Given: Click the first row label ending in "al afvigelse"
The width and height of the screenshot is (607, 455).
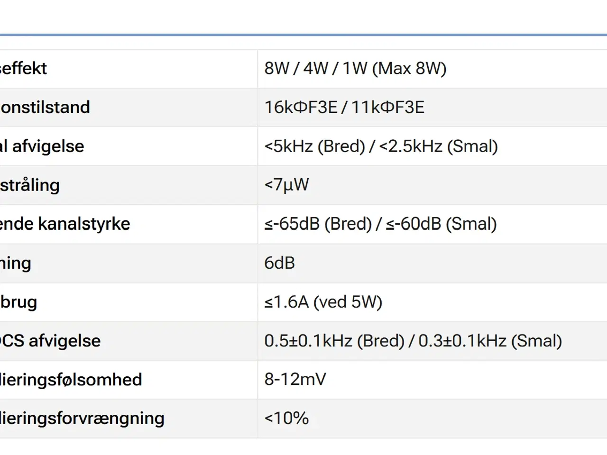Looking at the screenshot, I should [x=42, y=146].
